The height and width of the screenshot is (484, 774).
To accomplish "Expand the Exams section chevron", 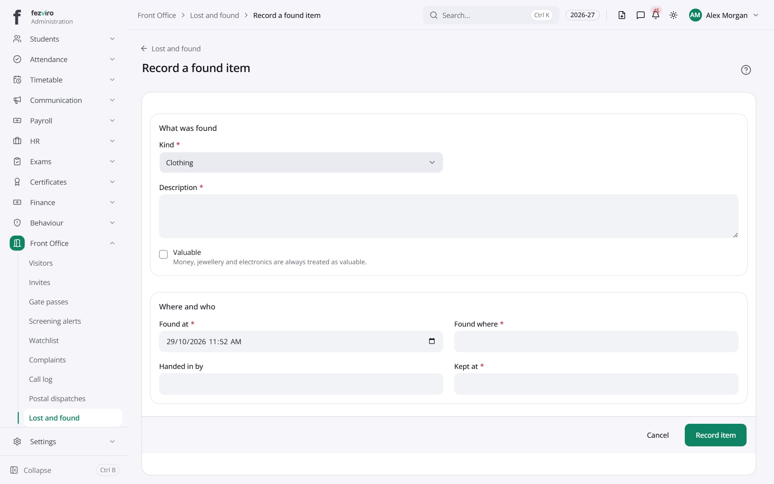I will pos(112,161).
